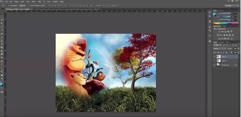Hide Layer 2 with its eye icon
241x117 pixels.
[x=214, y=57]
